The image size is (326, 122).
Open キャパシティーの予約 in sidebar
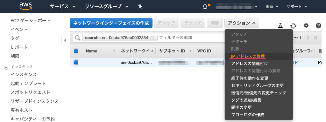point(32,119)
